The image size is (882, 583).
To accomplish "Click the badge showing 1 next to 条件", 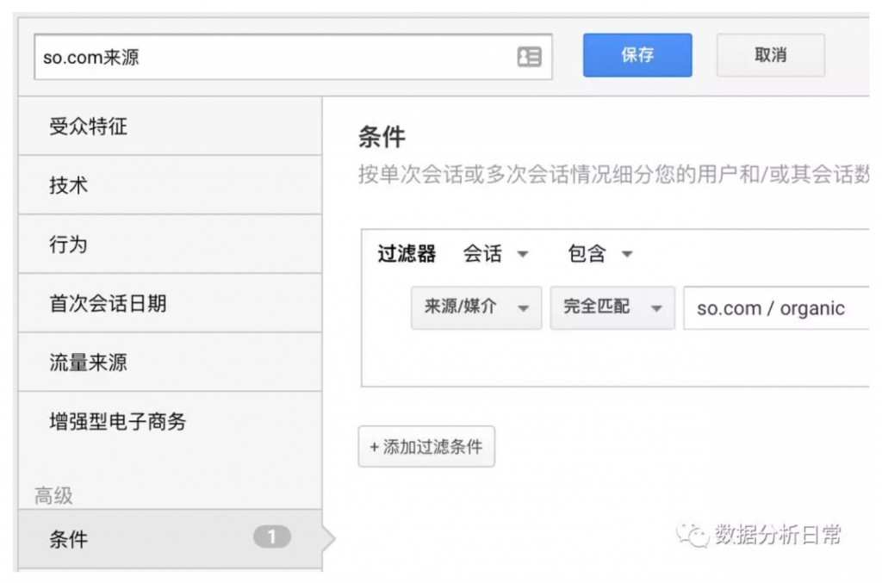I will tap(271, 537).
